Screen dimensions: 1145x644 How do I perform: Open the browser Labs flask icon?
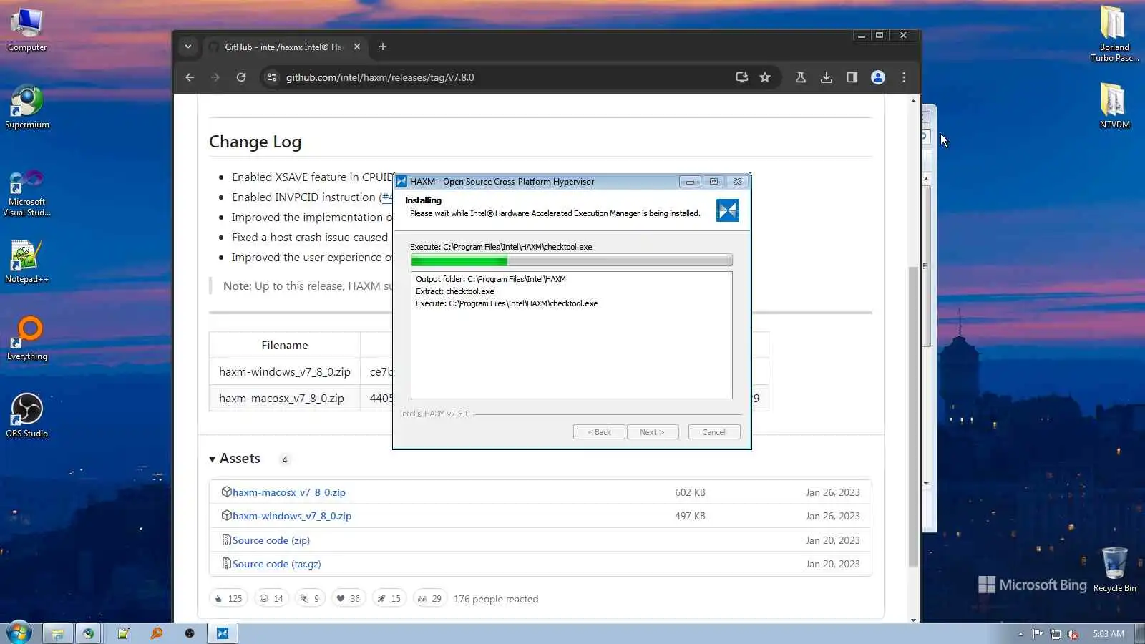point(801,77)
